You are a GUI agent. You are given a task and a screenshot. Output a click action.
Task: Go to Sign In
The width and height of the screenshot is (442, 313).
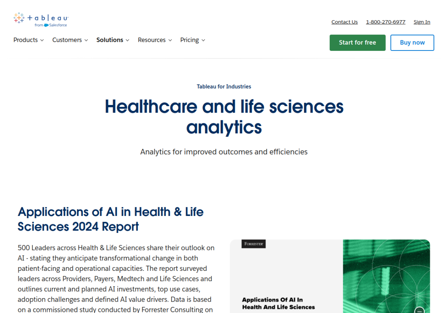422,22
